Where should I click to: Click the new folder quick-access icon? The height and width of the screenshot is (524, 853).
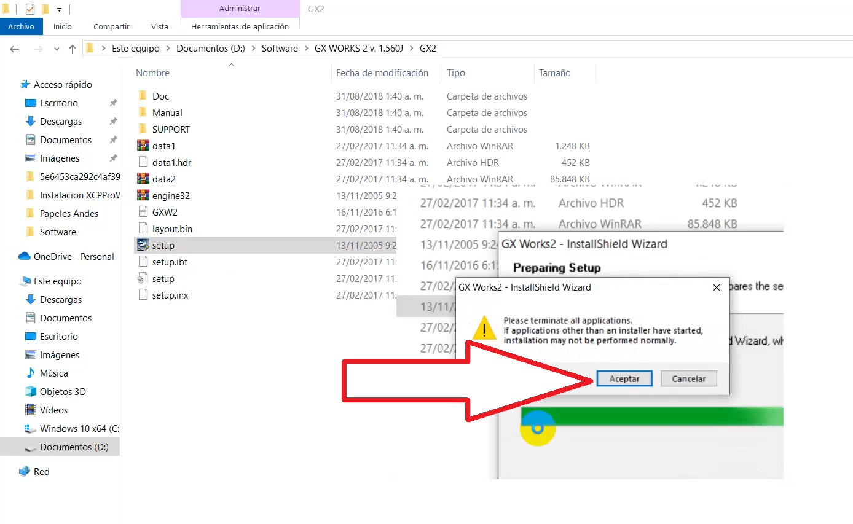(x=45, y=9)
